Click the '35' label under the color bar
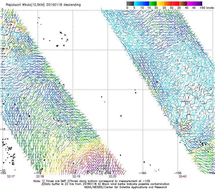Image resolution: width=215 pixels, height=189 pixels. point(179,8)
